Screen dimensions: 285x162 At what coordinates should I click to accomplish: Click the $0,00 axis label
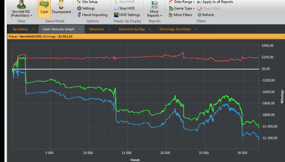pos(266,69)
